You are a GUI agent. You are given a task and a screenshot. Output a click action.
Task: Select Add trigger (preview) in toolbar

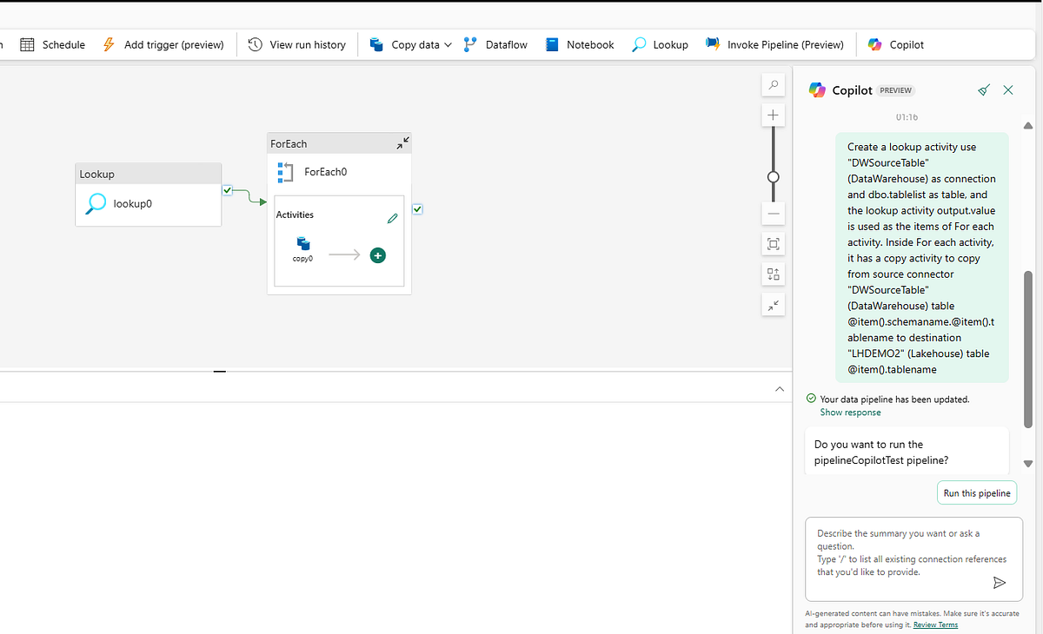(163, 44)
